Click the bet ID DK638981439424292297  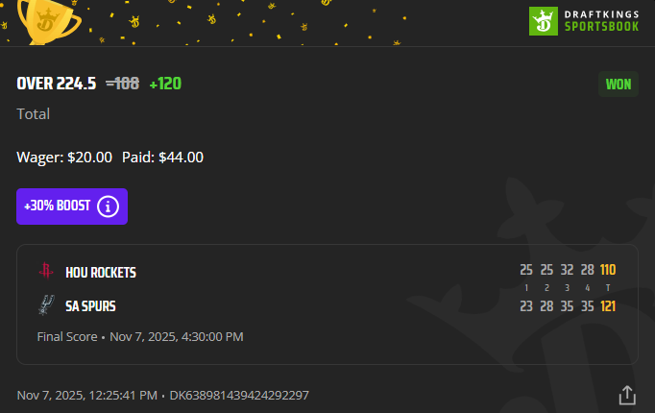pyautogui.click(x=239, y=395)
